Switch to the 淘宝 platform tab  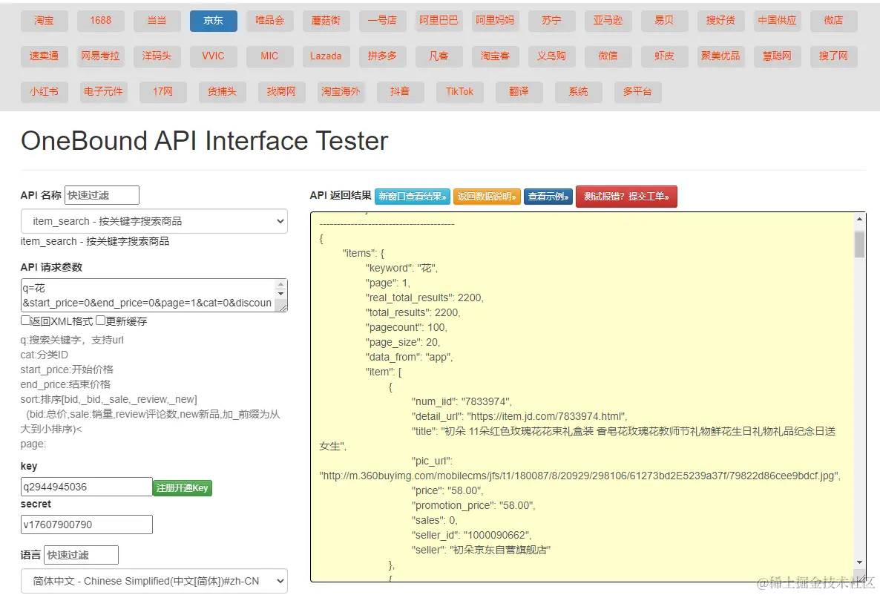click(44, 21)
